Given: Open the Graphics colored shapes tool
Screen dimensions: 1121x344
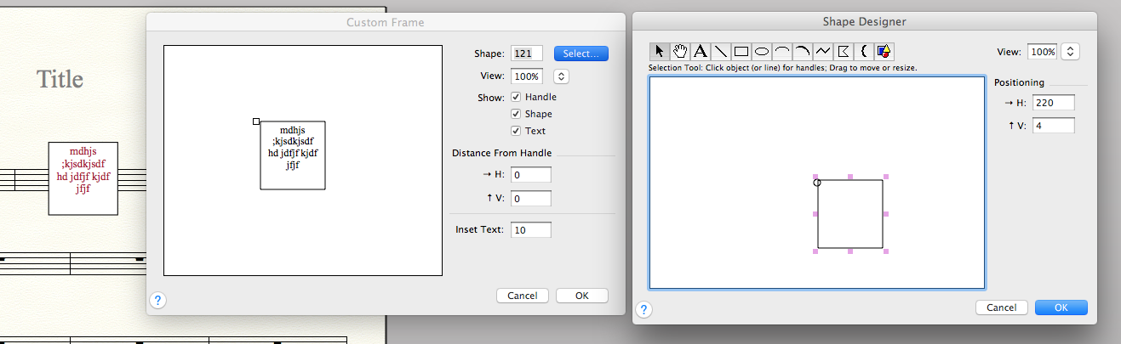Looking at the screenshot, I should point(884,52).
